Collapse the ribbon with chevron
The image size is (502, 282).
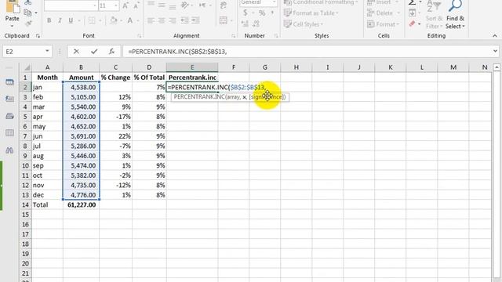495,36
